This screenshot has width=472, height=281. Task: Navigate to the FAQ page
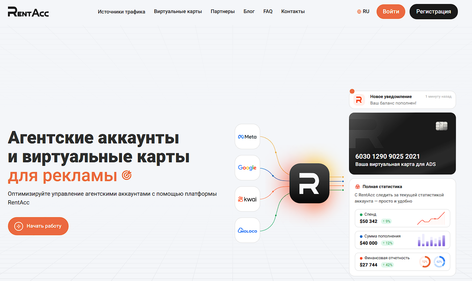pos(268,12)
